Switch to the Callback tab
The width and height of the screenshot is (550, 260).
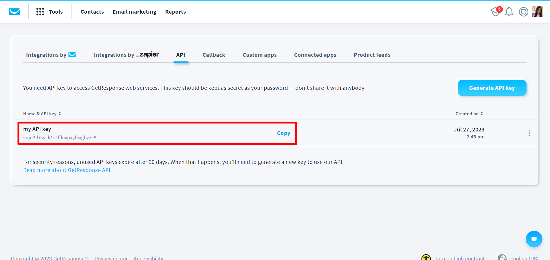[214, 55]
